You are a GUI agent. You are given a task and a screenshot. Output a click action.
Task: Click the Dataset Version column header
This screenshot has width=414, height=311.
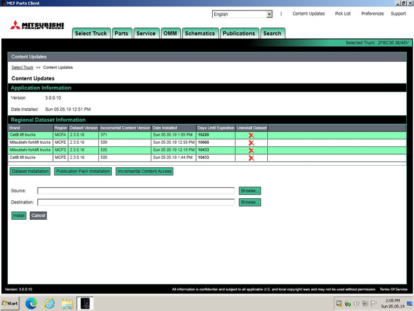point(83,128)
